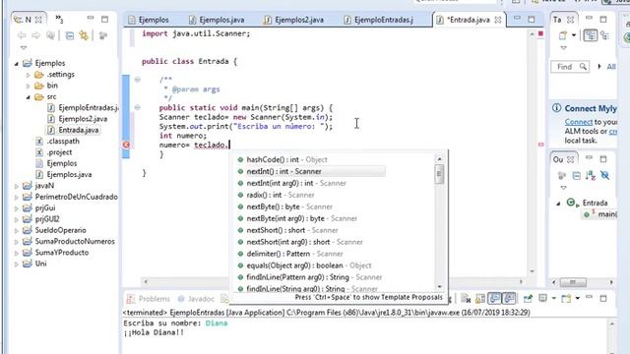Expand the PerimetroDeUnCuadrado project
630x354 pixels.
coord(17,198)
